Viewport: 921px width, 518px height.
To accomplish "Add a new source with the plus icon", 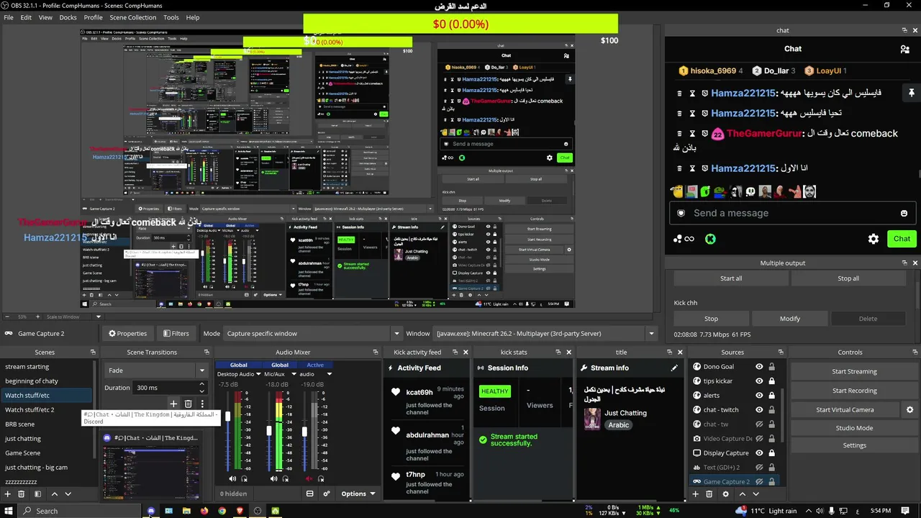I will 695,494.
